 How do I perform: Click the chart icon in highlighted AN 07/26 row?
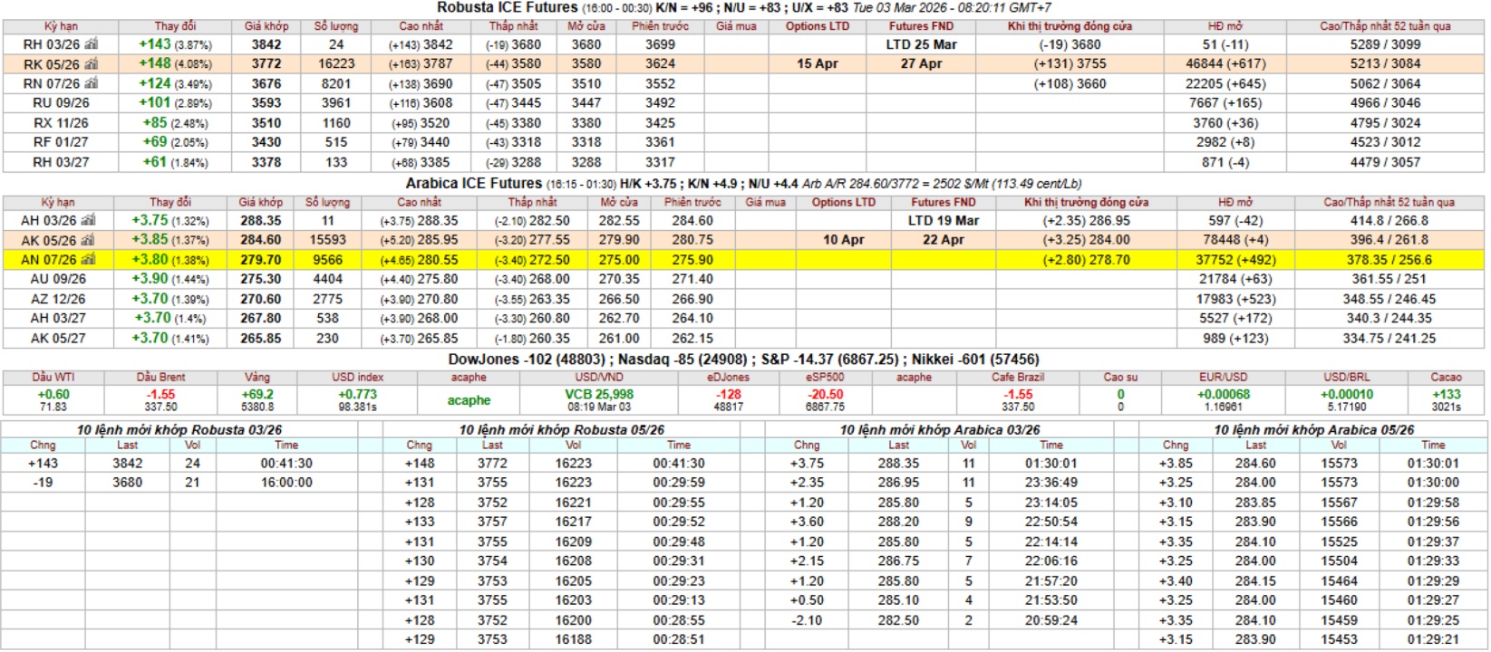pyautogui.click(x=88, y=260)
